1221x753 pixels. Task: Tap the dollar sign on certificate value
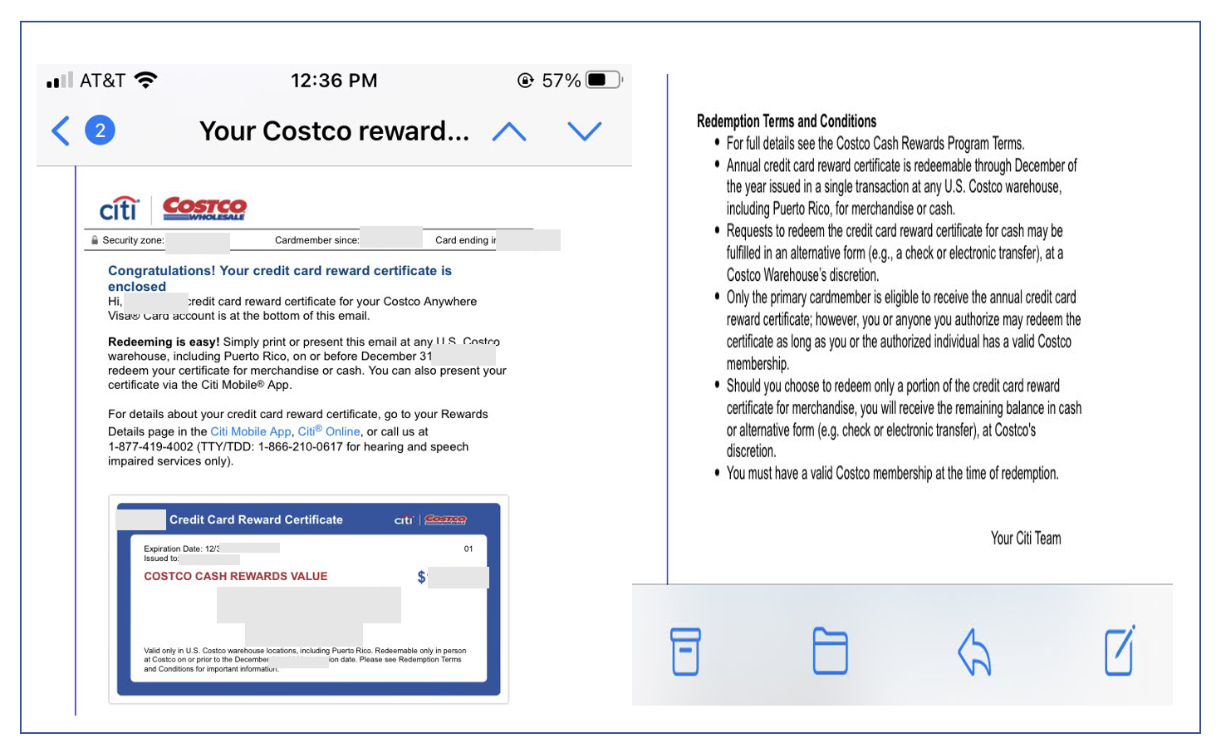[x=421, y=577]
